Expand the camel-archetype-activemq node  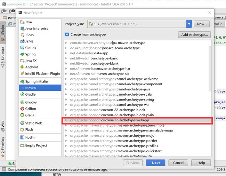tap(66, 79)
